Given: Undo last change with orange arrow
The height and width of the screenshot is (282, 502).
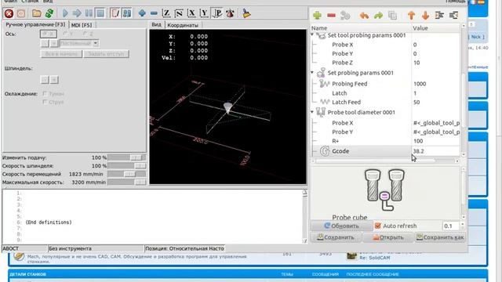Looking at the screenshot, I should (x=364, y=16).
